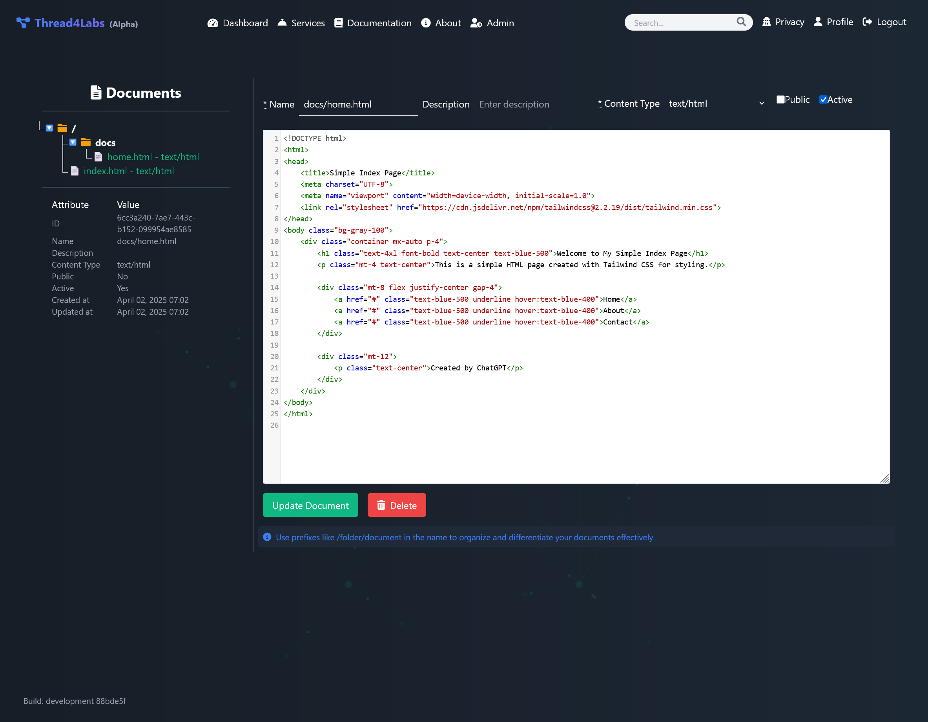The height and width of the screenshot is (722, 928).
Task: Enable the Public checkbox
Action: pos(780,99)
